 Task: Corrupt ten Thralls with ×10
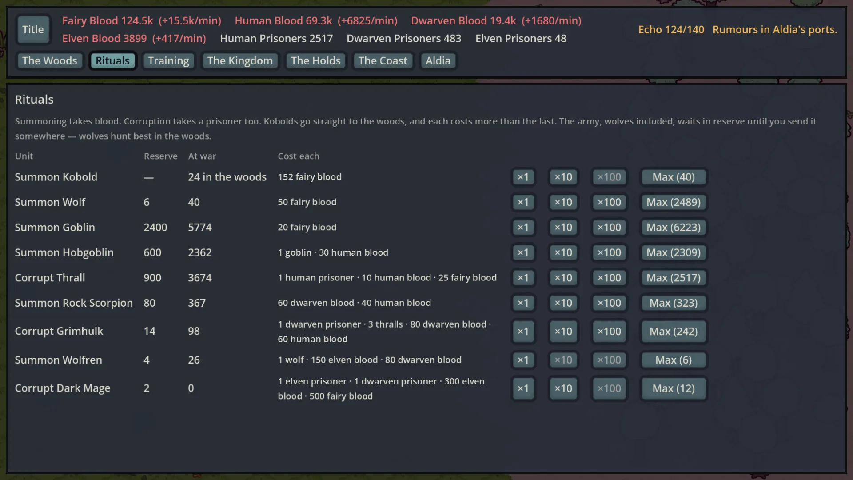[x=563, y=278]
